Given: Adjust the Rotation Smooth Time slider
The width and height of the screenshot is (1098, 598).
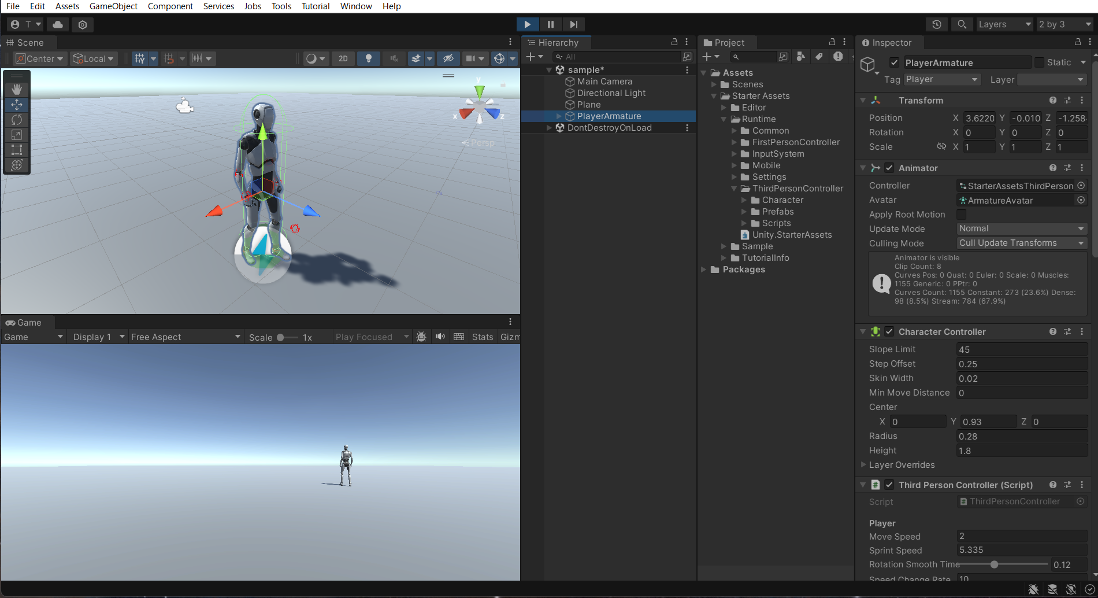Looking at the screenshot, I should [x=994, y=564].
